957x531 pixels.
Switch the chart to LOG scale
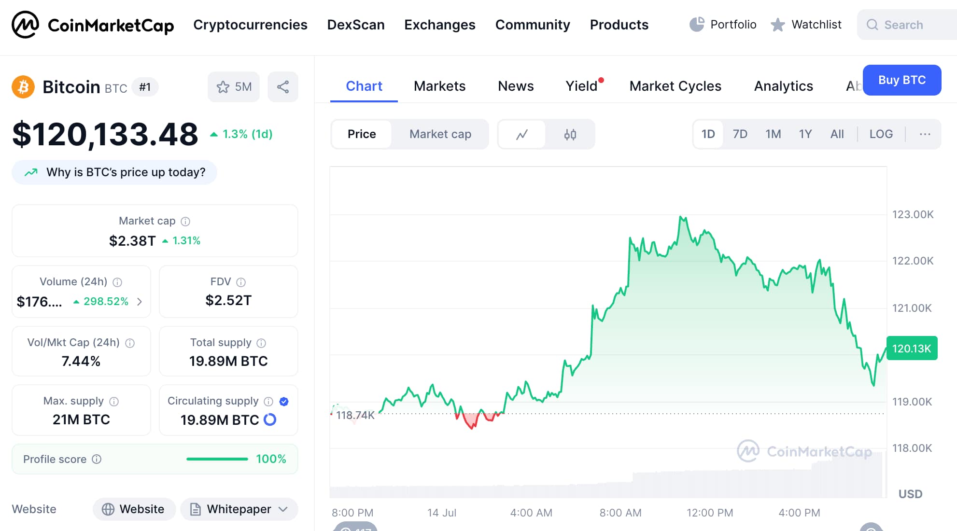click(881, 134)
